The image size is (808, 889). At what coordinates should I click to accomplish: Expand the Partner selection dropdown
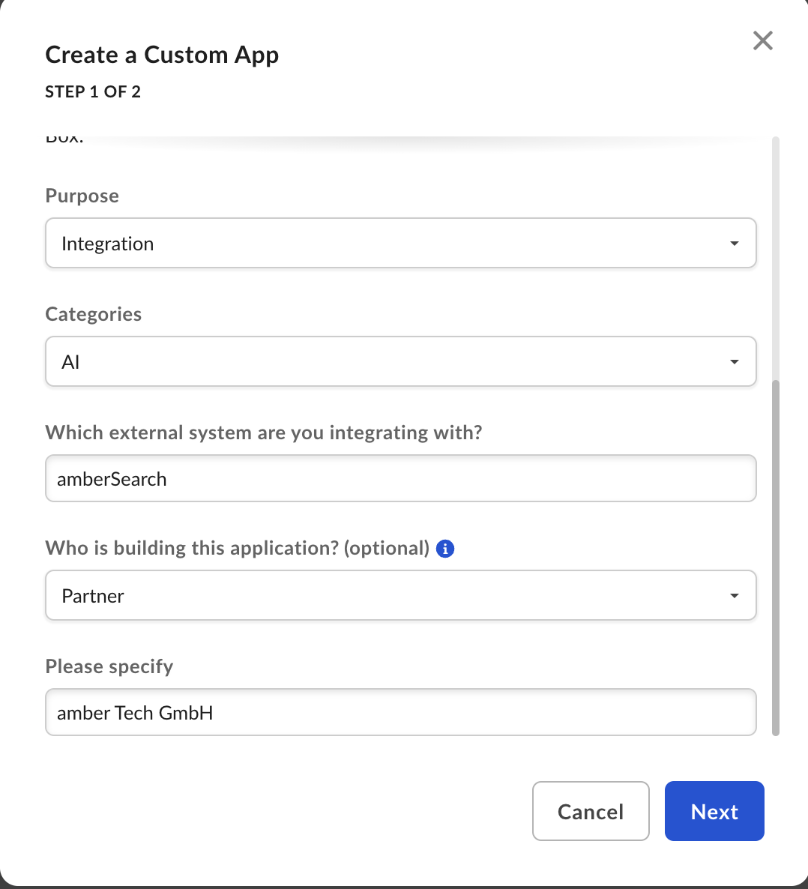[x=401, y=595]
